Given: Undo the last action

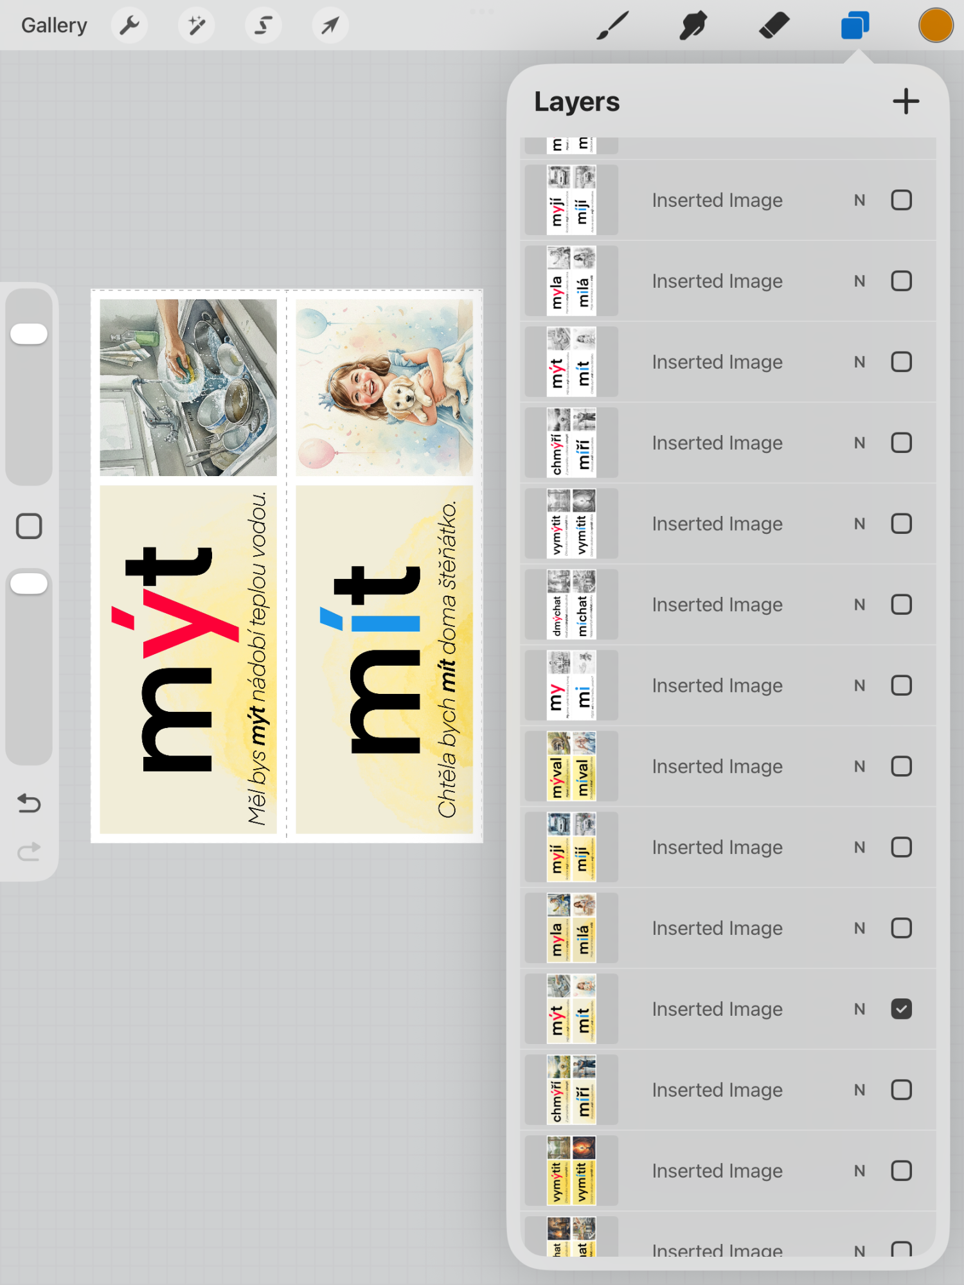Looking at the screenshot, I should click(29, 803).
